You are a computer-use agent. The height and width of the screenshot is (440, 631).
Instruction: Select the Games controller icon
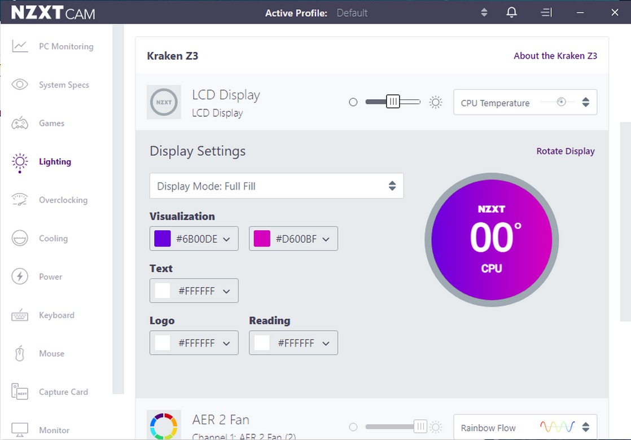(x=20, y=123)
